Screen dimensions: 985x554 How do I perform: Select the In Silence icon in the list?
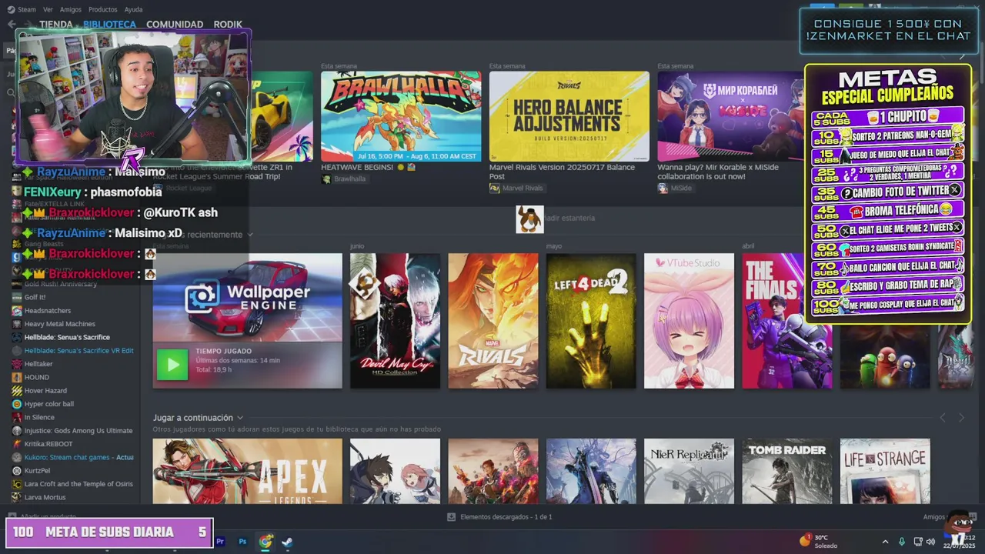17,417
